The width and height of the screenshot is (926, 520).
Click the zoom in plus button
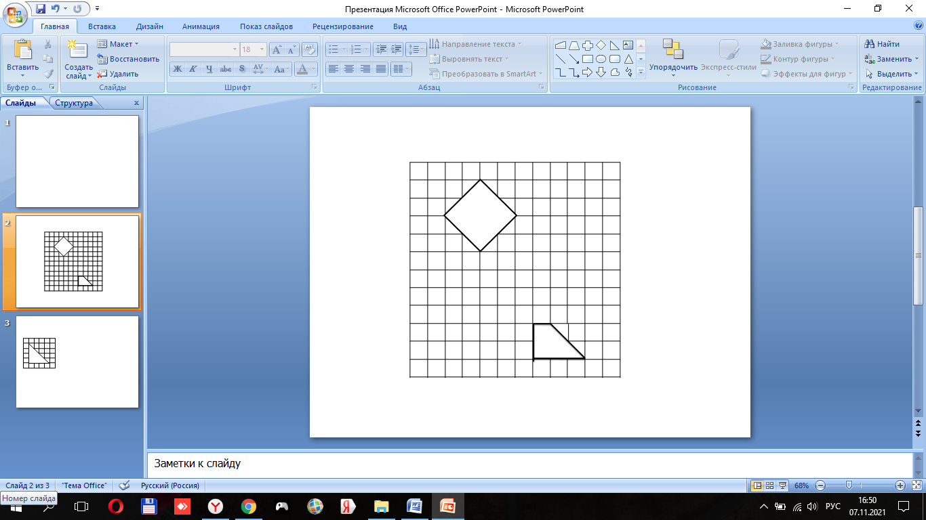point(900,485)
